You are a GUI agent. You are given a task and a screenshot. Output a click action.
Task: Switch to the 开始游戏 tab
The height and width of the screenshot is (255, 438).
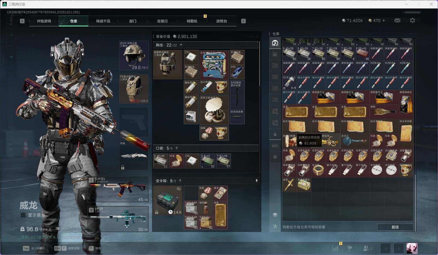click(x=44, y=21)
